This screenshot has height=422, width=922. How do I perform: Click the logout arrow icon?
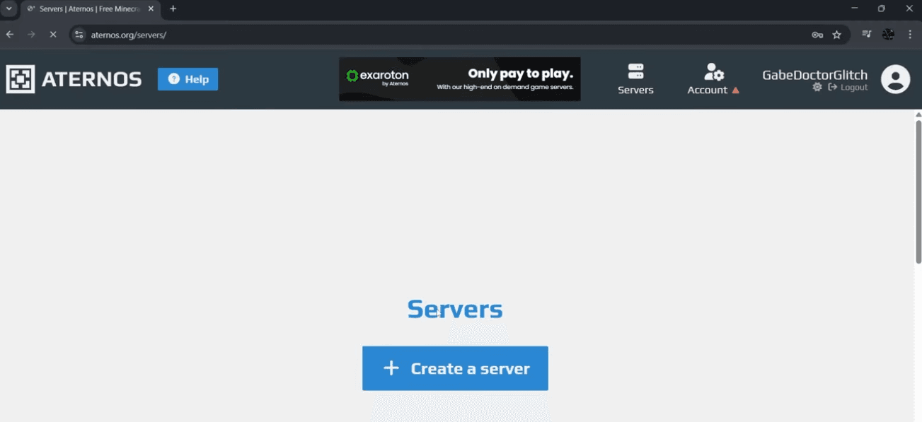[x=831, y=86]
